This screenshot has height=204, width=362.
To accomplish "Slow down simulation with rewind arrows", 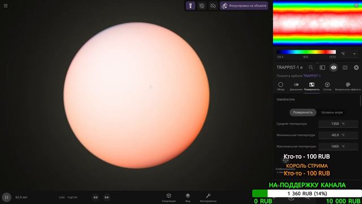I will 96,197.
